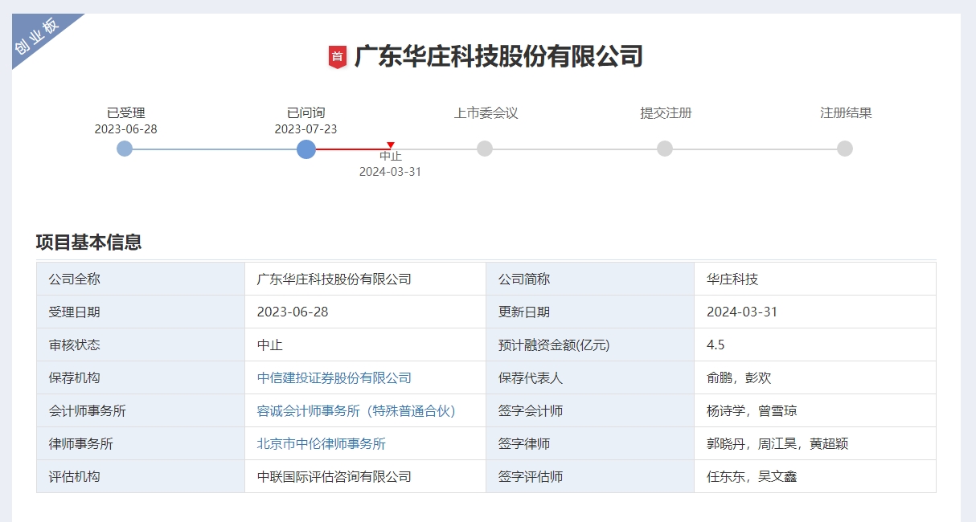Click the 保荐机构 label cell
976x522 pixels.
[141, 377]
